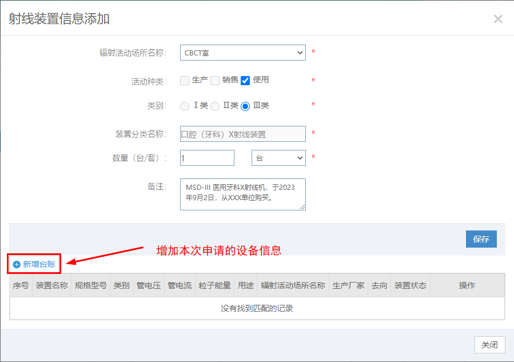514x362 pixels.
Task: Click the 序号 column header
Action: click(21, 285)
